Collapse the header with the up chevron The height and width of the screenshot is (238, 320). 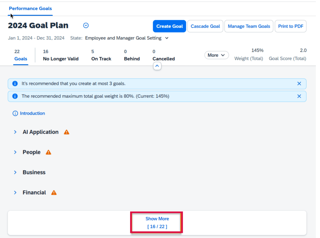click(157, 66)
